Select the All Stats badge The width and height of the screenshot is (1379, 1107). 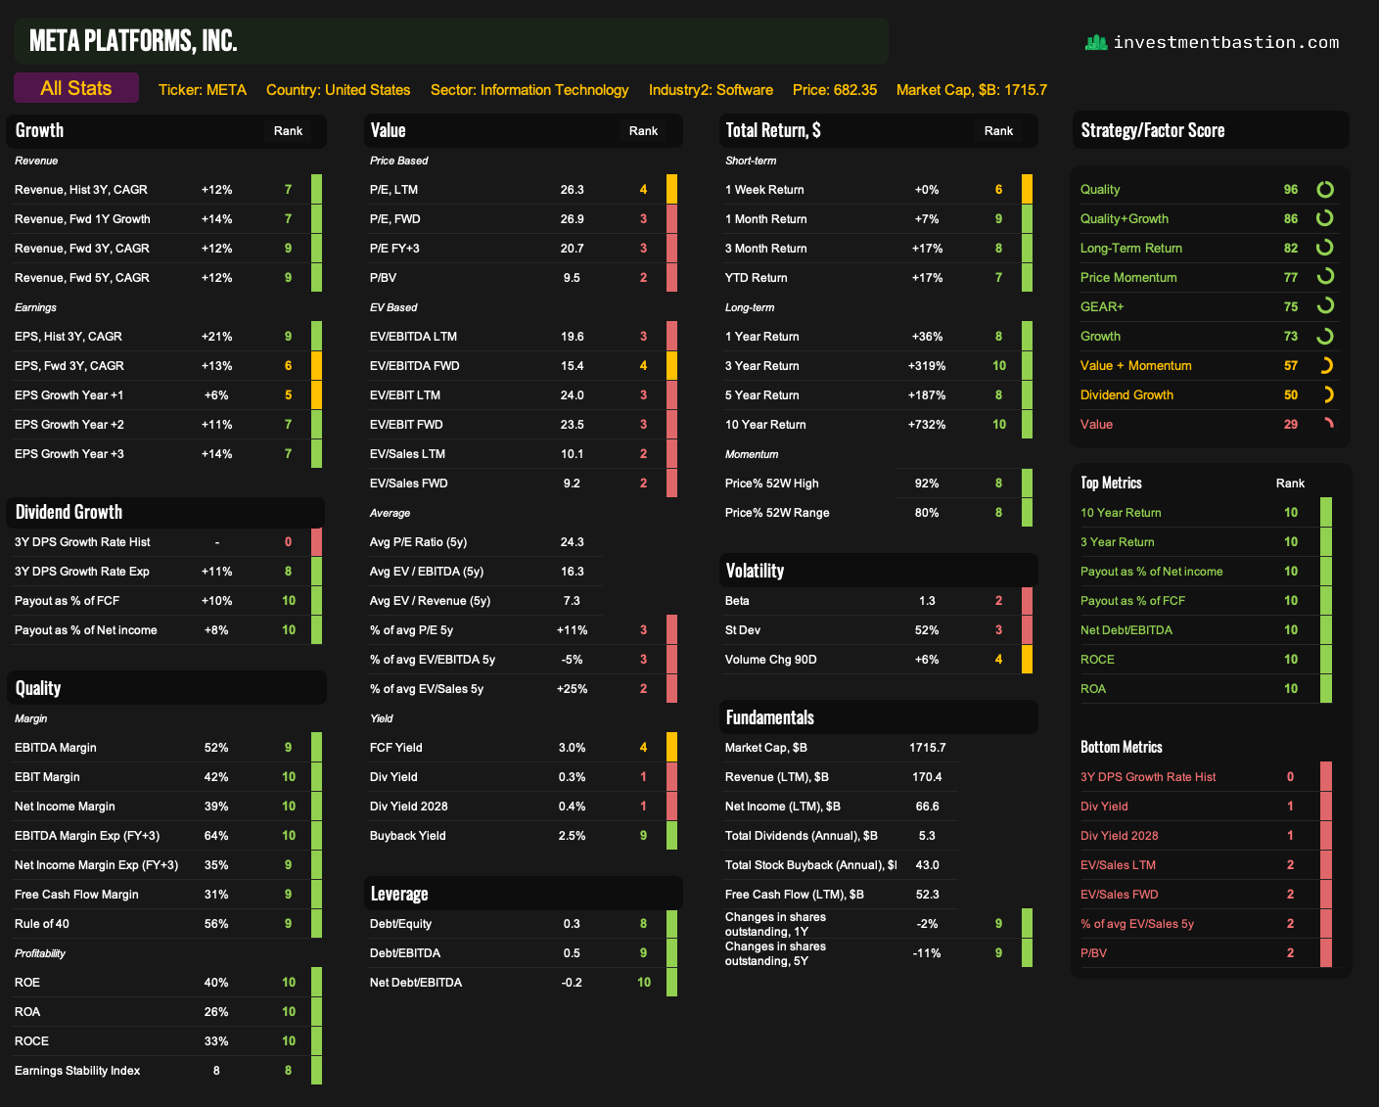tap(76, 88)
